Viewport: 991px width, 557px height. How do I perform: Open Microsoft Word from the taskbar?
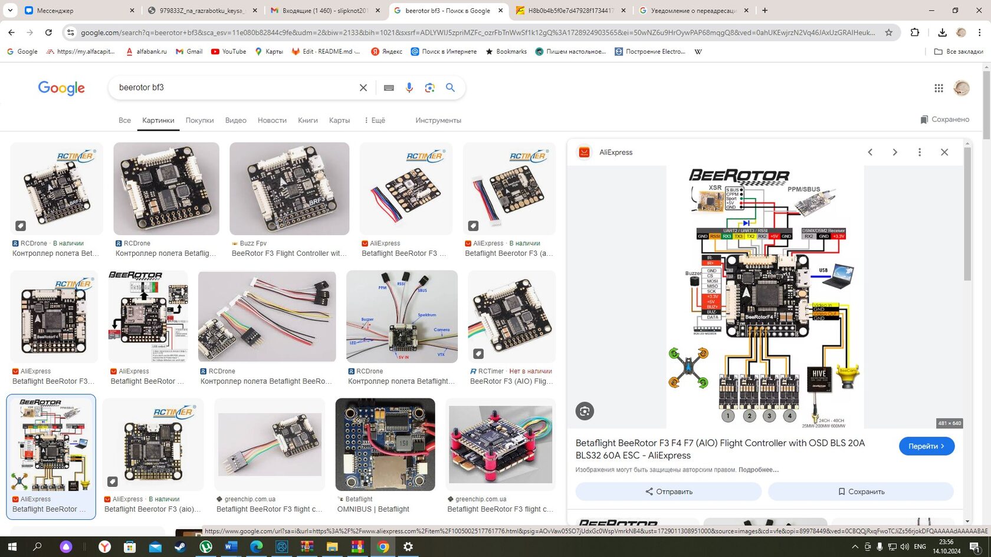coord(231,546)
